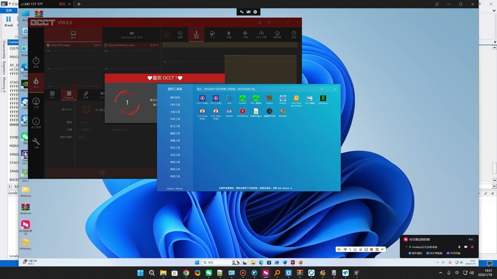497x279 pixels.
Task: Open the Windows Start menu on host
Action: tap(140, 273)
